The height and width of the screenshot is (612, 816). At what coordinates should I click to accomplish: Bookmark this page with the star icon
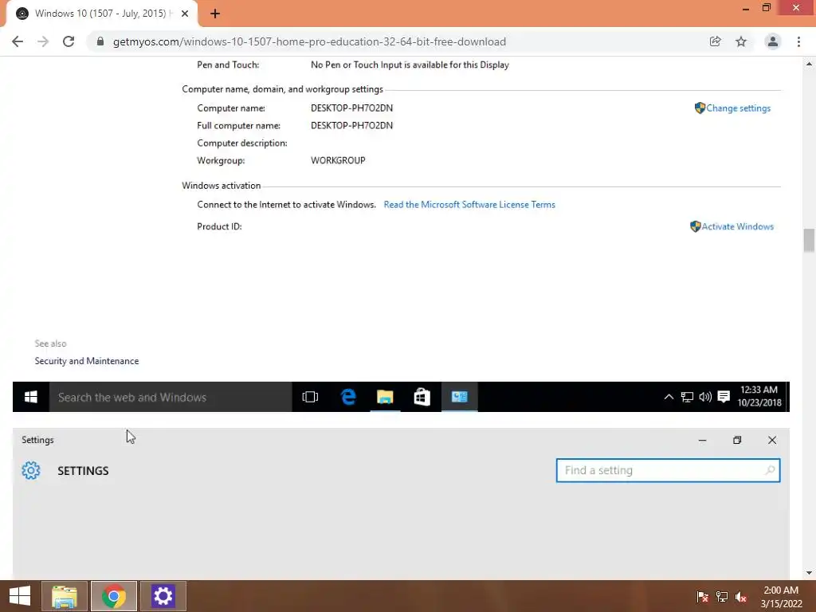(741, 41)
